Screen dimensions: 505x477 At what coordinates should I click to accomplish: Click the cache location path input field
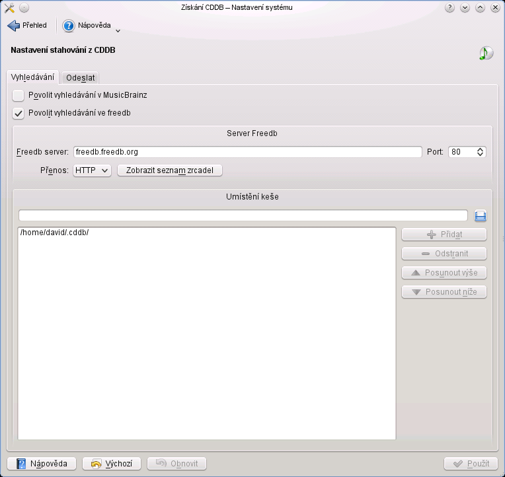243,215
